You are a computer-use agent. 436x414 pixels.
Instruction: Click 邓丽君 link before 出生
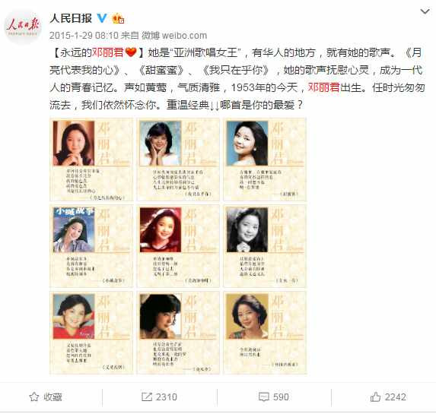coord(323,87)
